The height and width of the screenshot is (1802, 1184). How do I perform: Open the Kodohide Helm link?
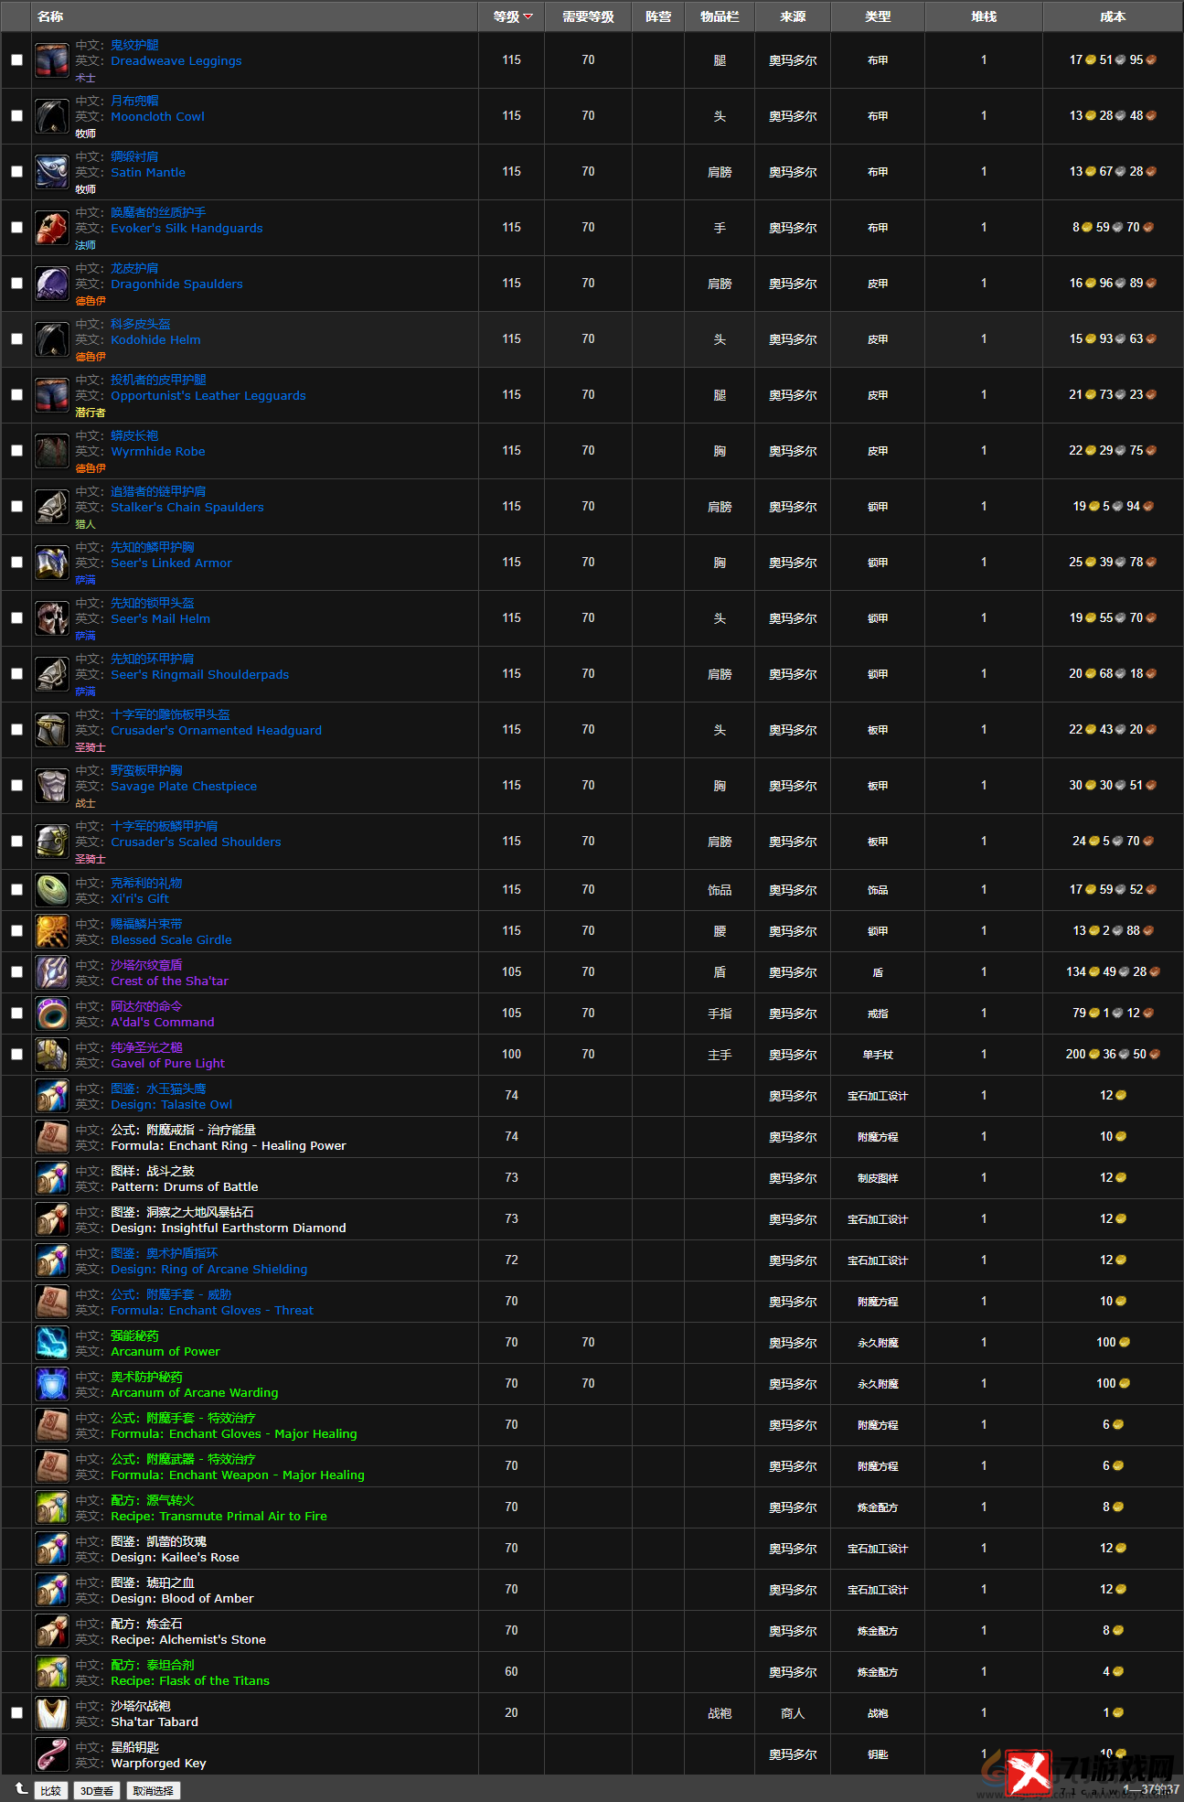coord(155,340)
